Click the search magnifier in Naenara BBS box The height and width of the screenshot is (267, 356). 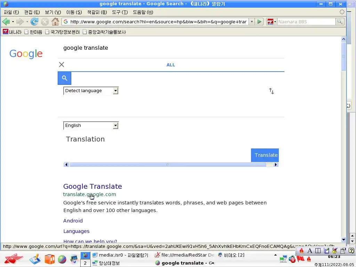tap(340, 22)
